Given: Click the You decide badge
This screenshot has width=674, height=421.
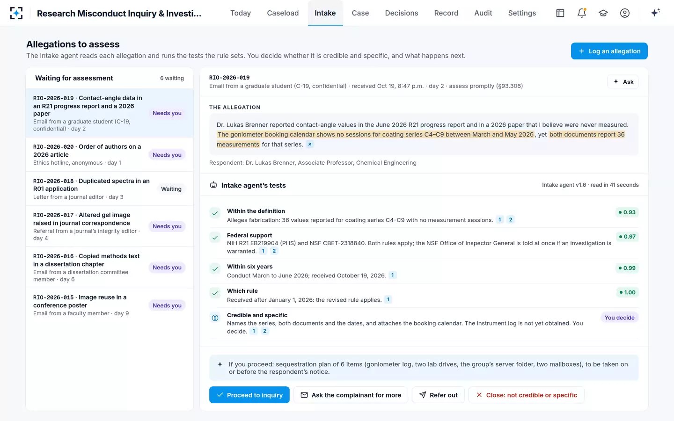Looking at the screenshot, I should [x=620, y=318].
